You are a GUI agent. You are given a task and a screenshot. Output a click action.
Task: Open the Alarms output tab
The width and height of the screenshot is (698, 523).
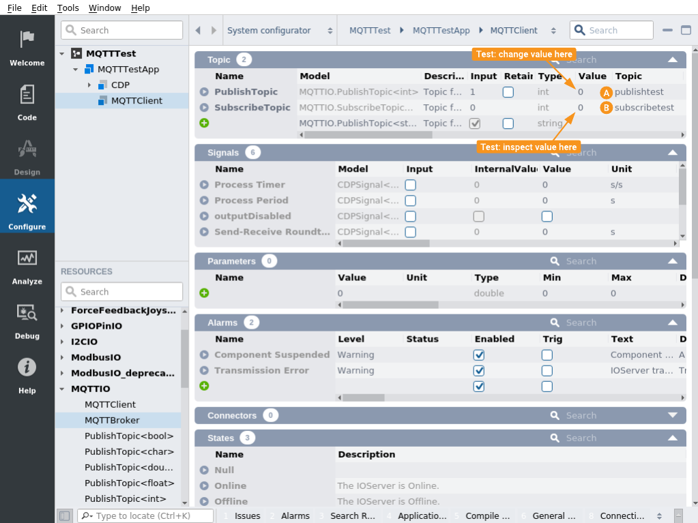click(x=295, y=515)
